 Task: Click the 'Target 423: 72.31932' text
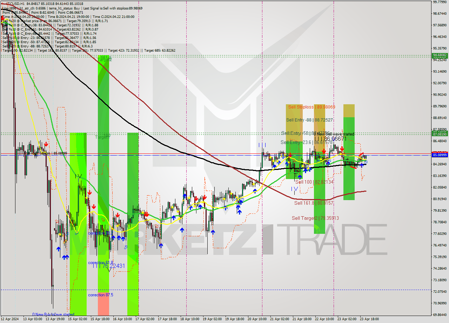coord(124,50)
